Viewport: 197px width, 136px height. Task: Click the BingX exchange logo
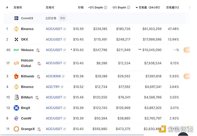pos(16,108)
